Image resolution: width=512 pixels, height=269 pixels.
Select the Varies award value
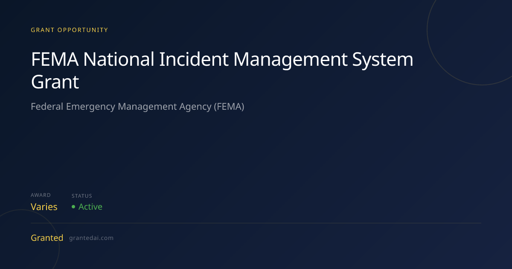click(x=44, y=207)
